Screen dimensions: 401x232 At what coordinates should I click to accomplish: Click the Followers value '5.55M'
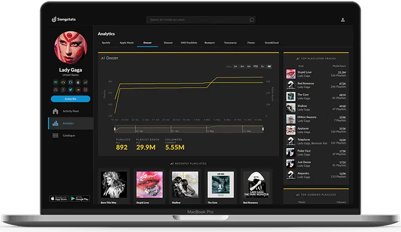point(174,147)
